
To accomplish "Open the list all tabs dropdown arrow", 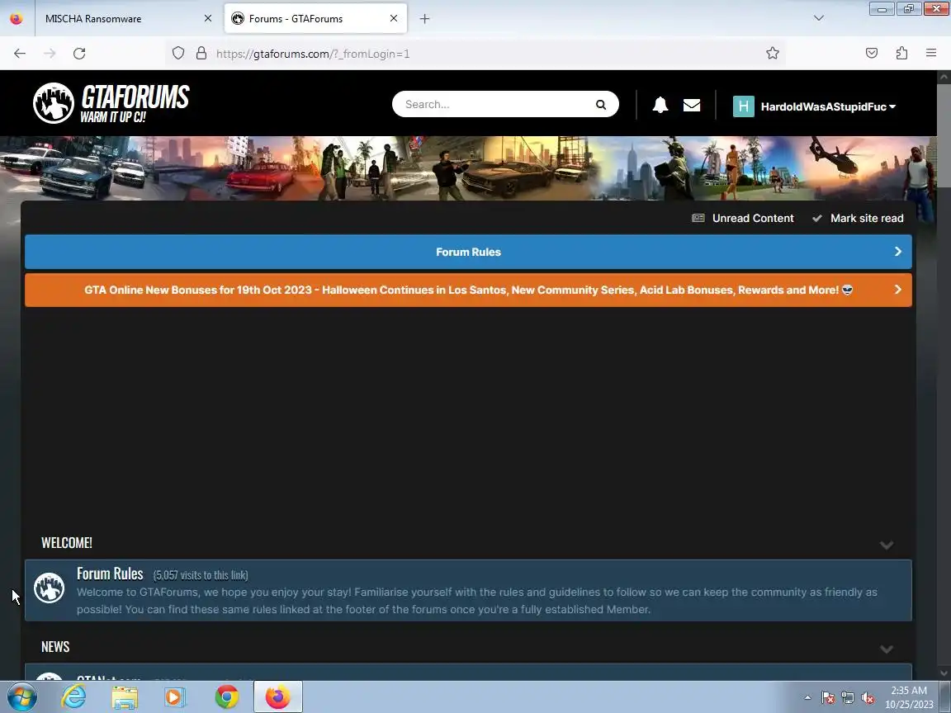I will (819, 18).
